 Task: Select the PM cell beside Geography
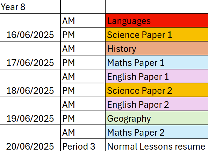tap(83, 118)
